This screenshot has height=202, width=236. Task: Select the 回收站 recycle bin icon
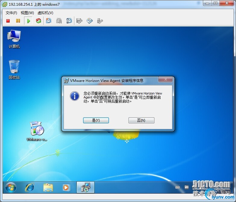pyautogui.click(x=14, y=70)
